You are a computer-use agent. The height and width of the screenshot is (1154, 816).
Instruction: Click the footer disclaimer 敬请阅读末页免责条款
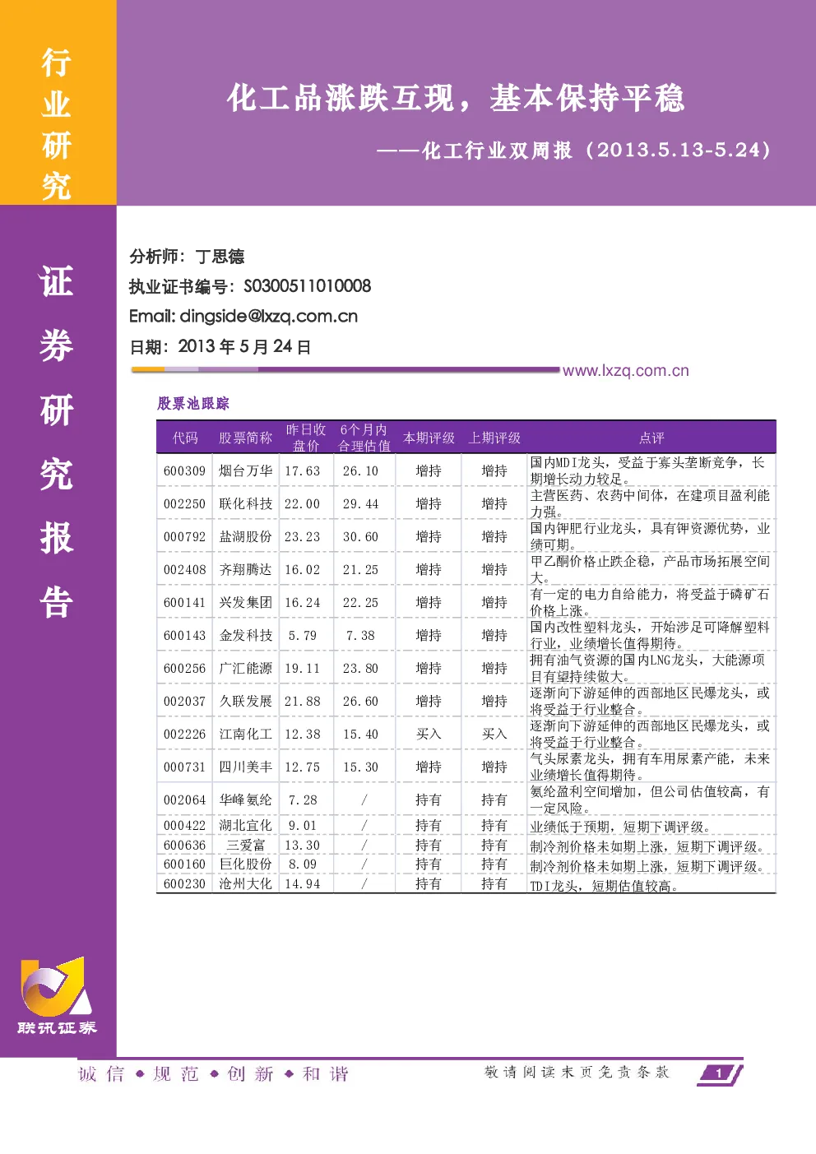[577, 1072]
